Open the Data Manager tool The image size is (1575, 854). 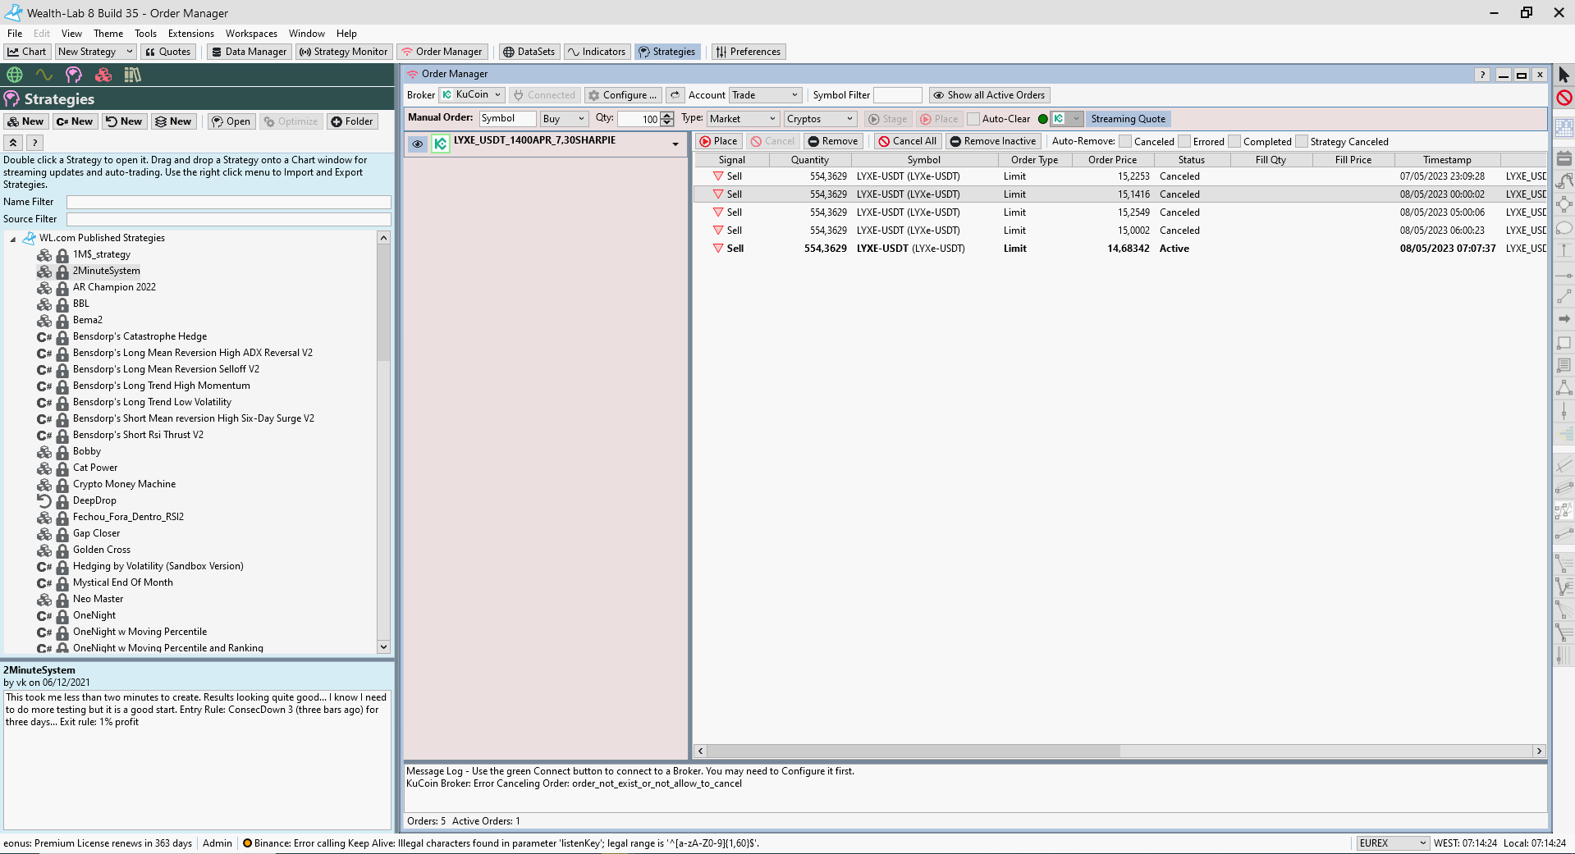coord(249,52)
